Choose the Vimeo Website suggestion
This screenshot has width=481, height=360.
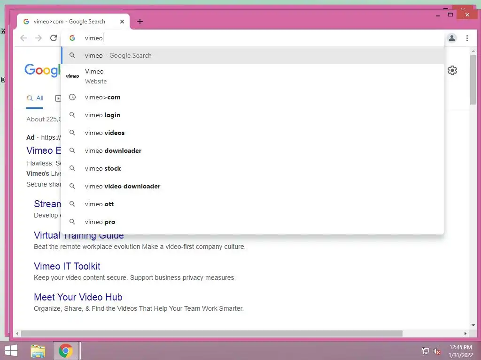(x=253, y=76)
